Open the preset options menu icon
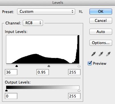The width and height of the screenshot is (115, 104). click(x=81, y=12)
